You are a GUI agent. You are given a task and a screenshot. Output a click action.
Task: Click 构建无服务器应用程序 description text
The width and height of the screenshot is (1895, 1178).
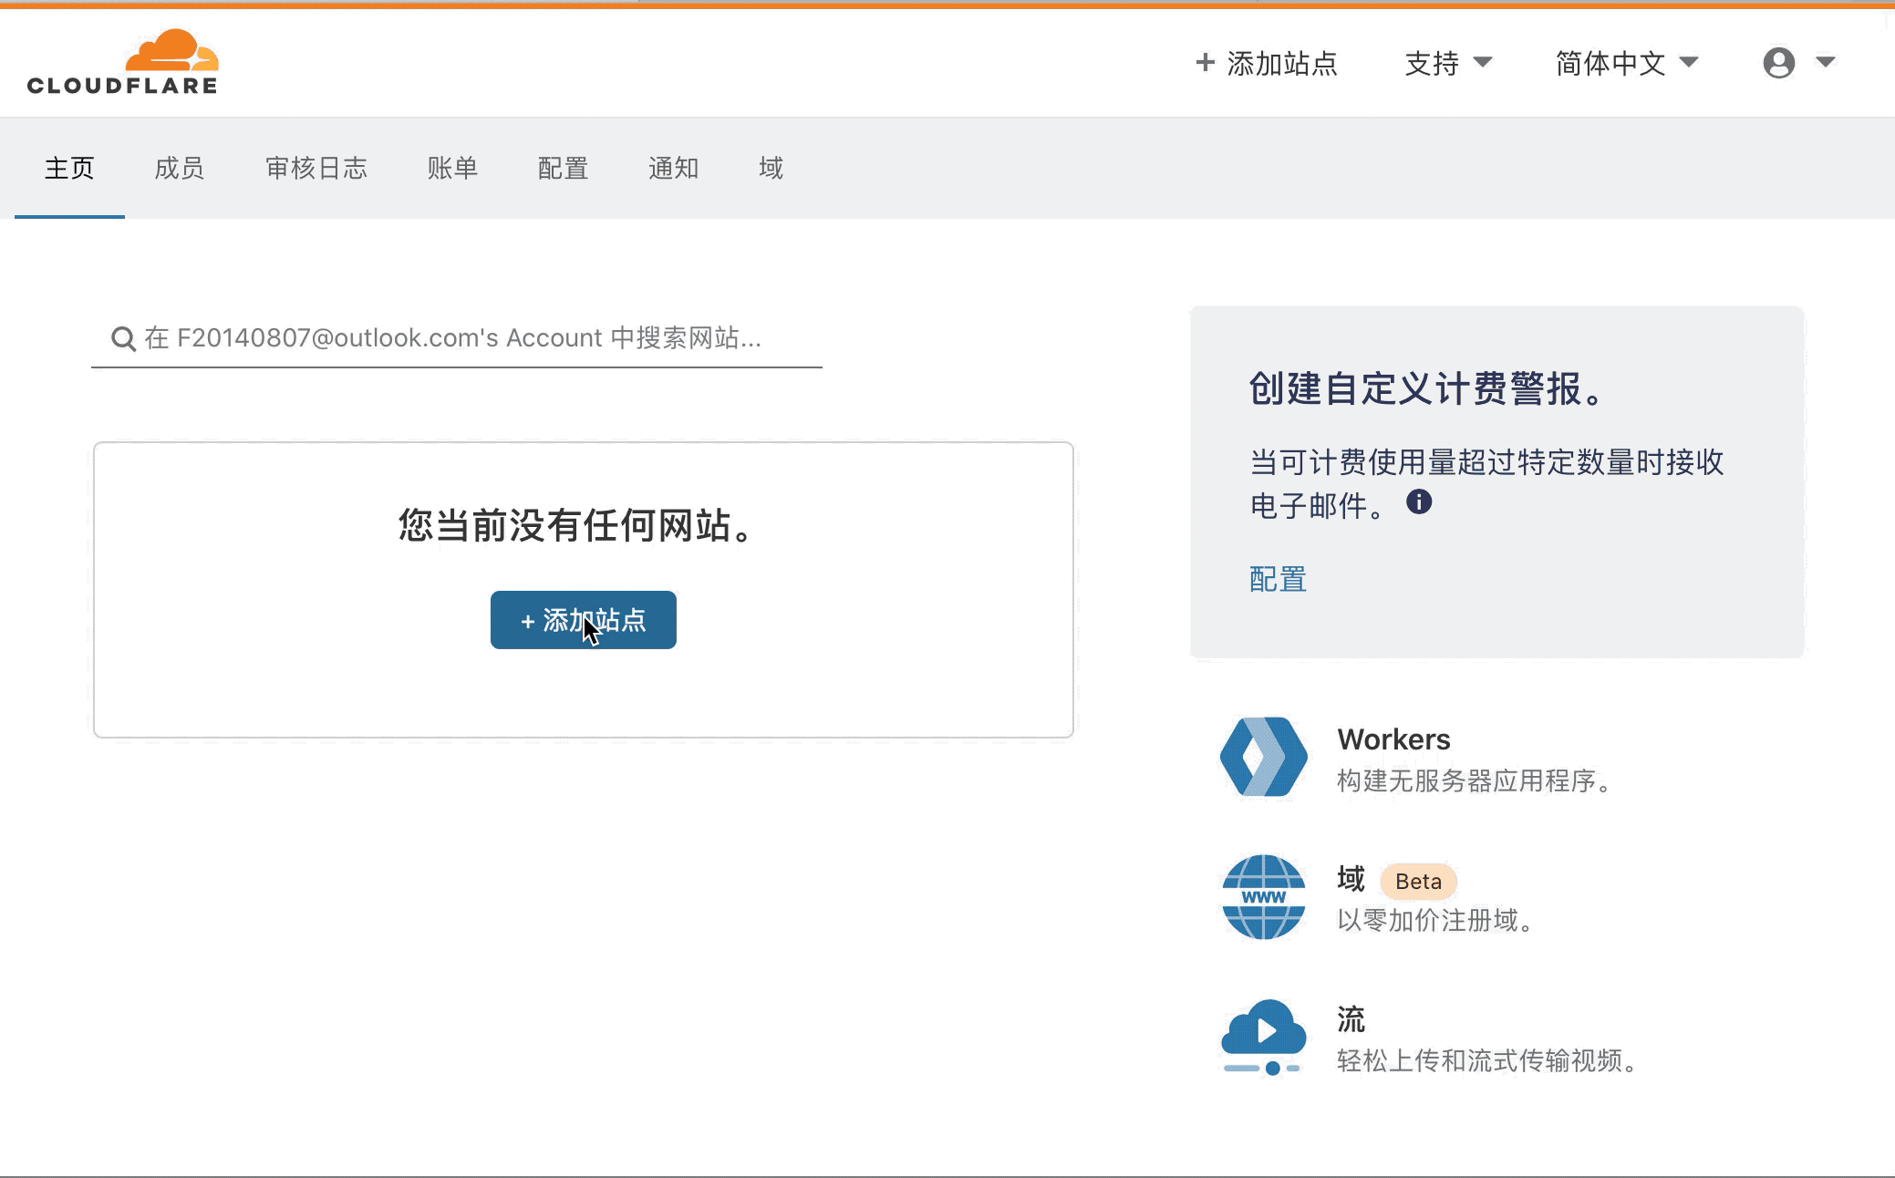(x=1475, y=781)
